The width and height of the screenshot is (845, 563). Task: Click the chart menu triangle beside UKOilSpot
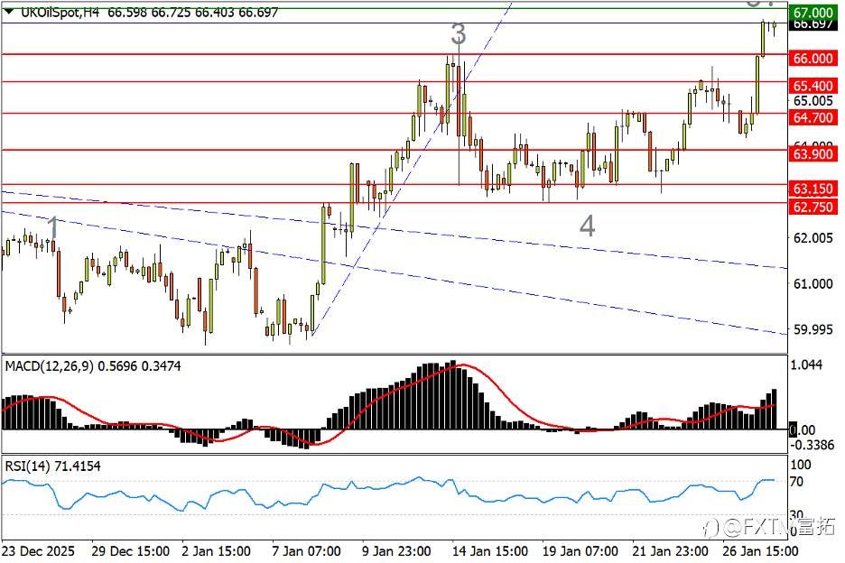(9, 11)
